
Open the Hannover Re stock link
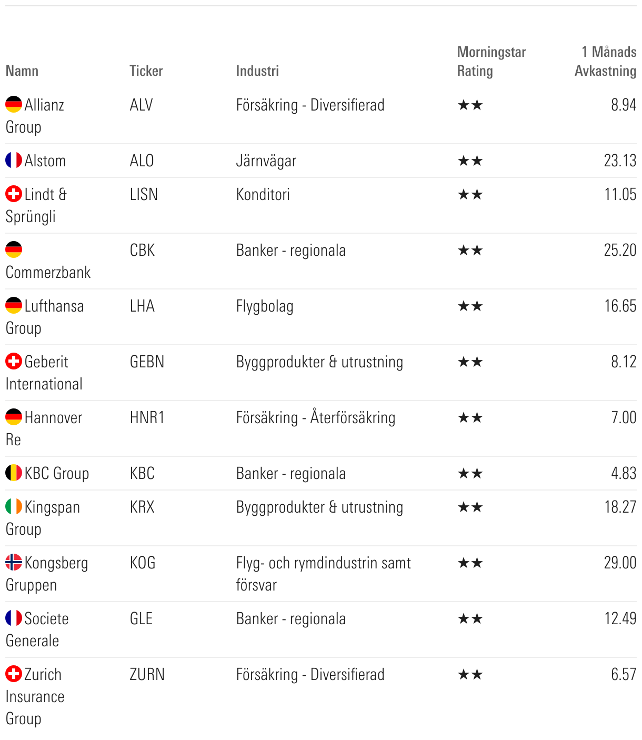pos(53,418)
